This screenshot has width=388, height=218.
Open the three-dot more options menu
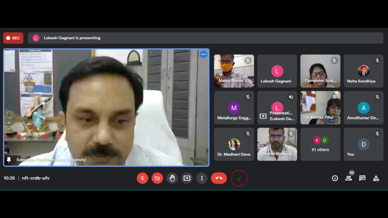pos(202,178)
